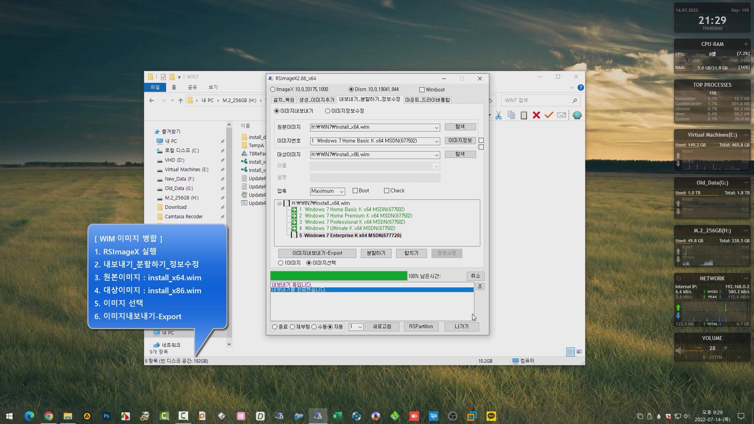Screen dimensions: 754x424
Task: Click the 합치기 button
Action: [411, 253]
